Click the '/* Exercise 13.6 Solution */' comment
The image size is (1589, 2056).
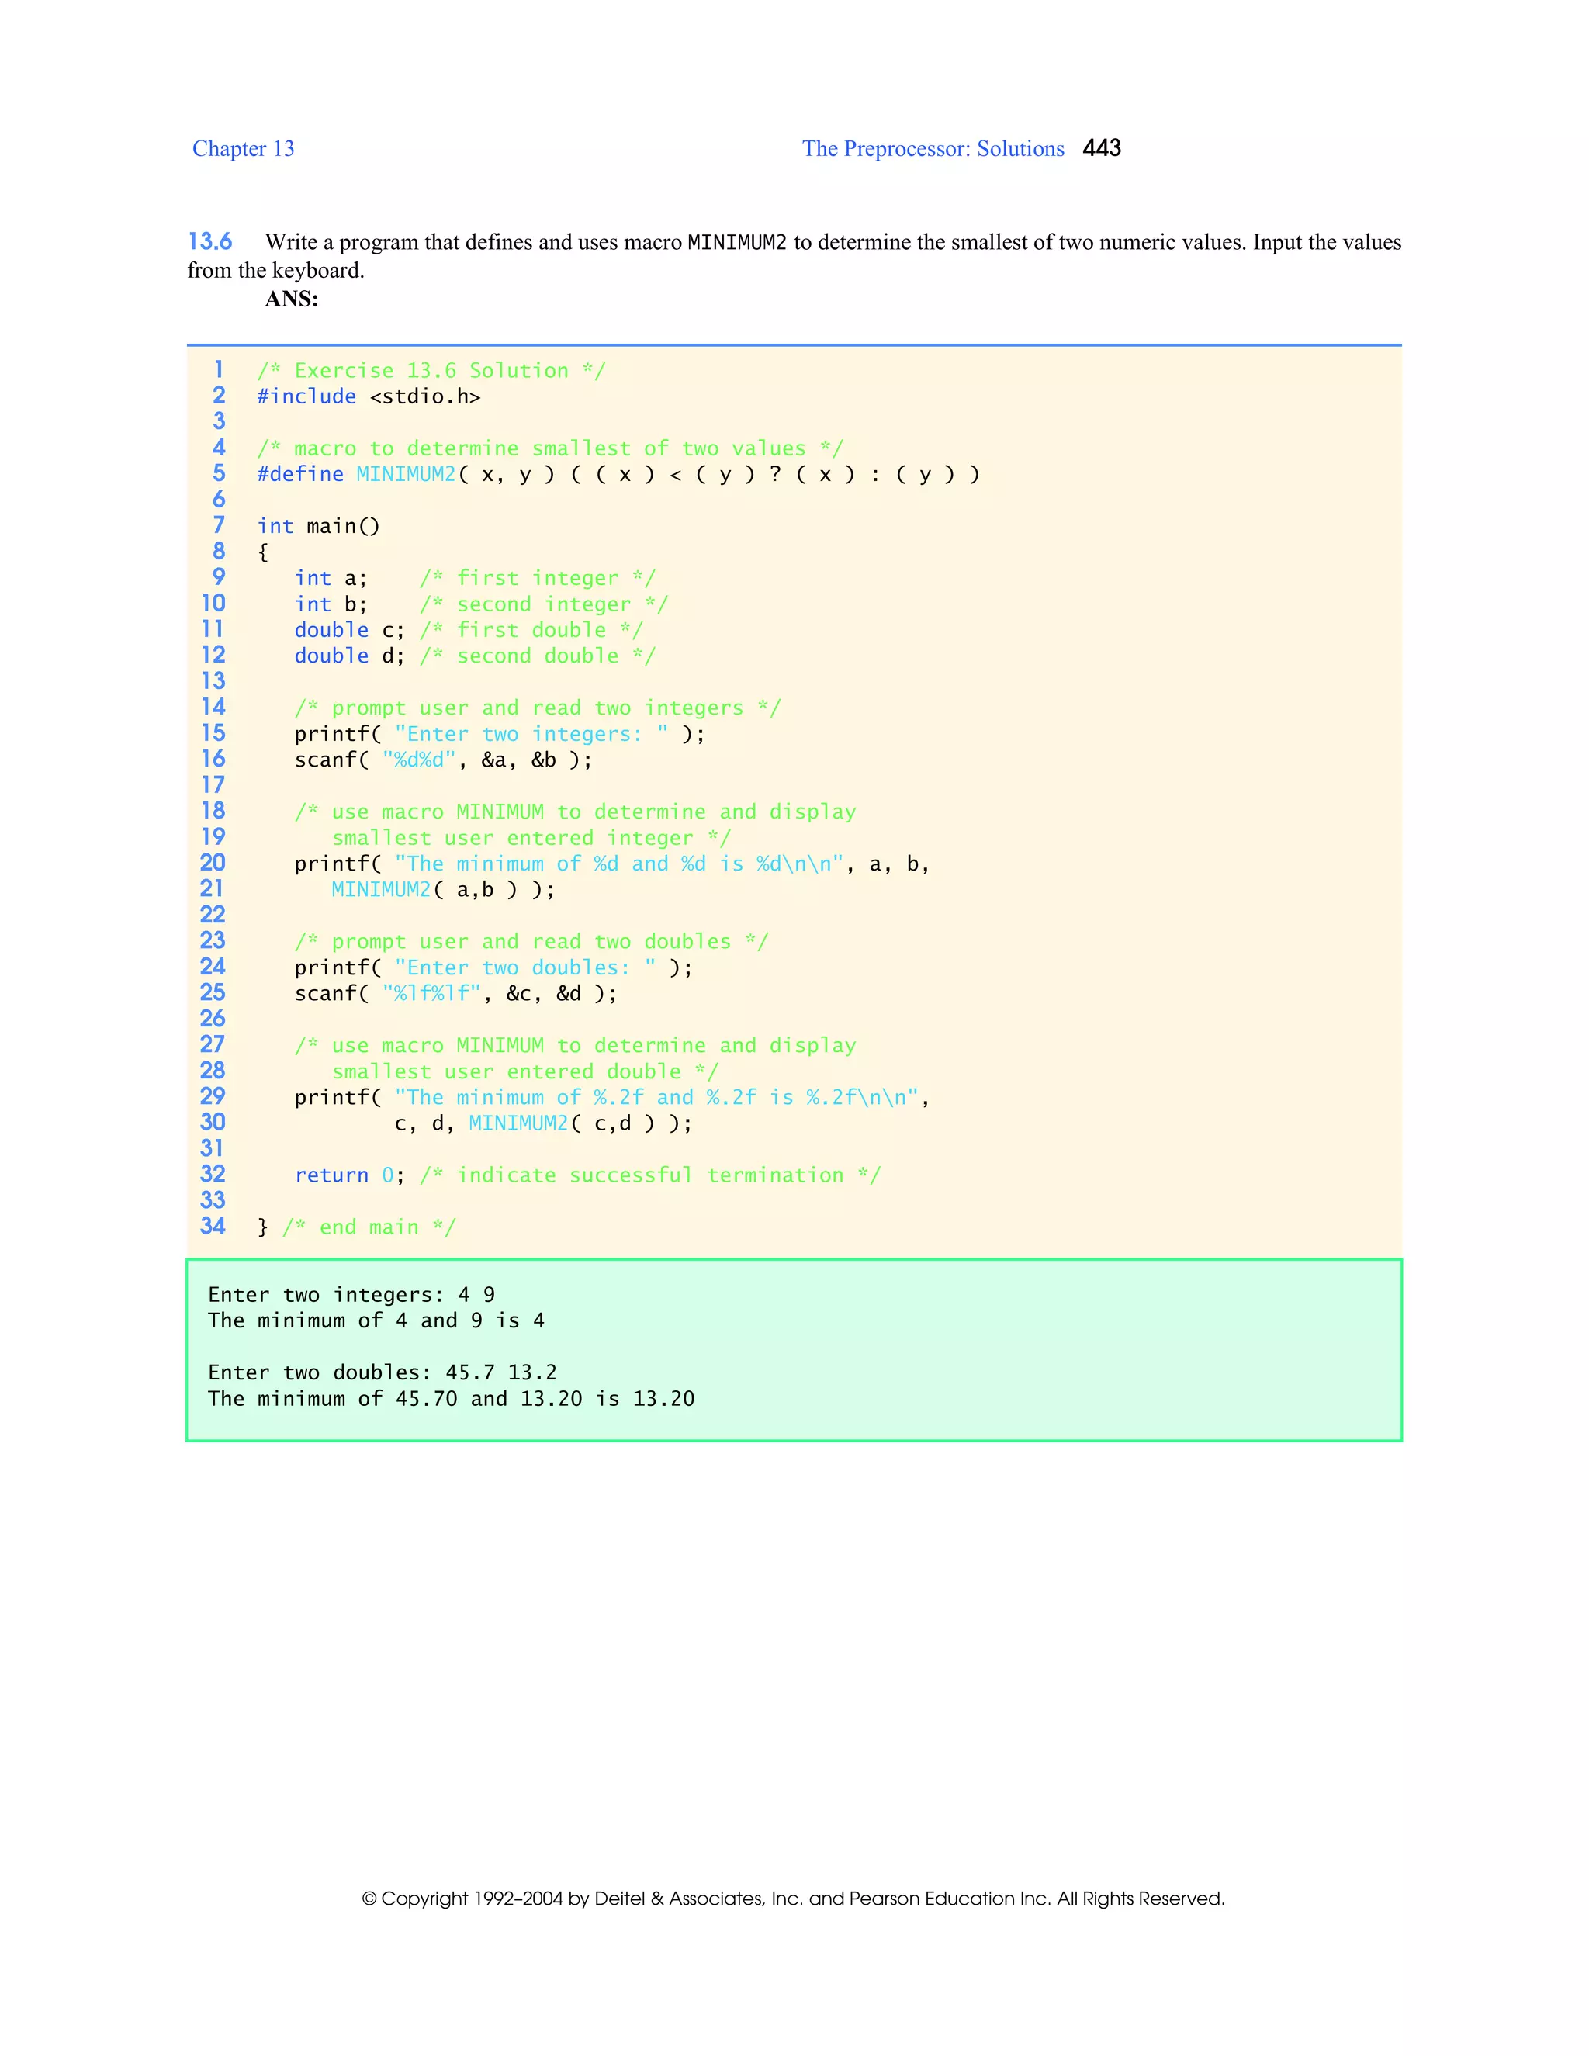tap(431, 371)
